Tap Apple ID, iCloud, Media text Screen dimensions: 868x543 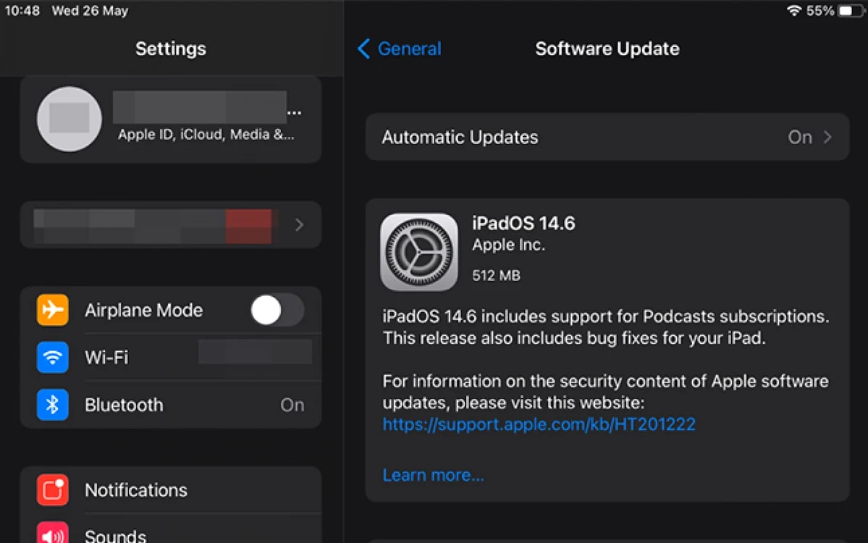(x=206, y=135)
